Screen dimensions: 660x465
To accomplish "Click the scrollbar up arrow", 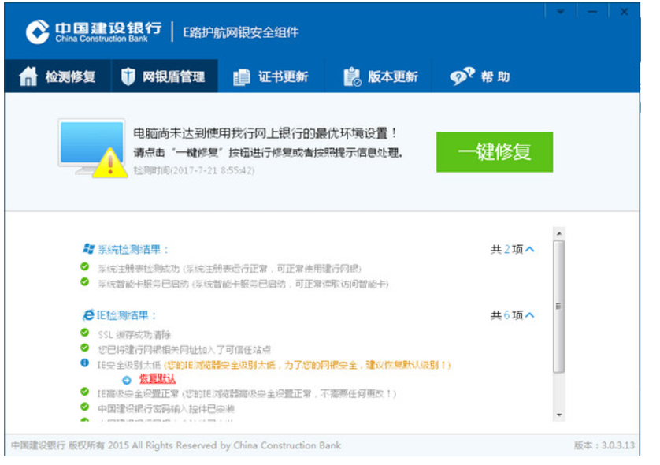I will tap(559, 233).
